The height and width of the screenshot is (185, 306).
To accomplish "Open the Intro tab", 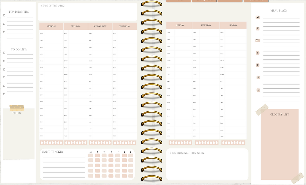I will click(180, 1).
